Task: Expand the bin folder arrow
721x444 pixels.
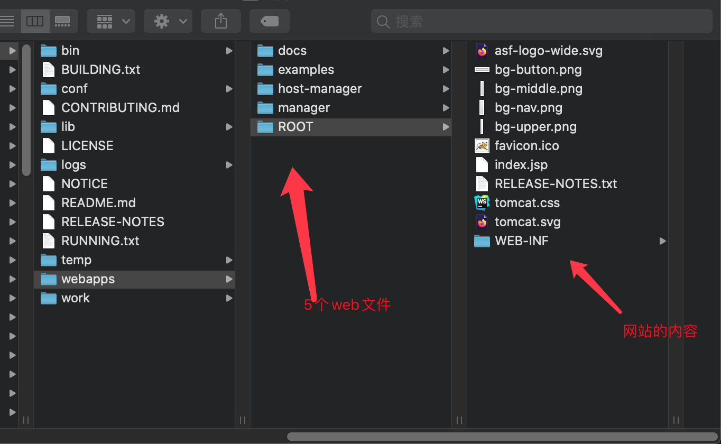Action: [229, 51]
